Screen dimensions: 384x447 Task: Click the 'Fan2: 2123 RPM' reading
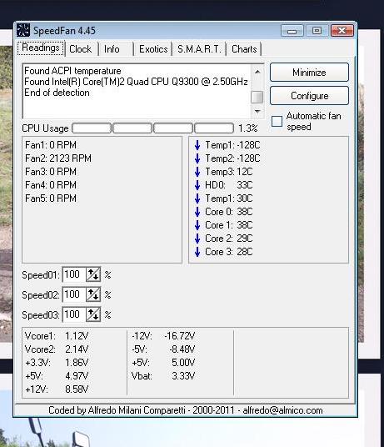coord(58,158)
